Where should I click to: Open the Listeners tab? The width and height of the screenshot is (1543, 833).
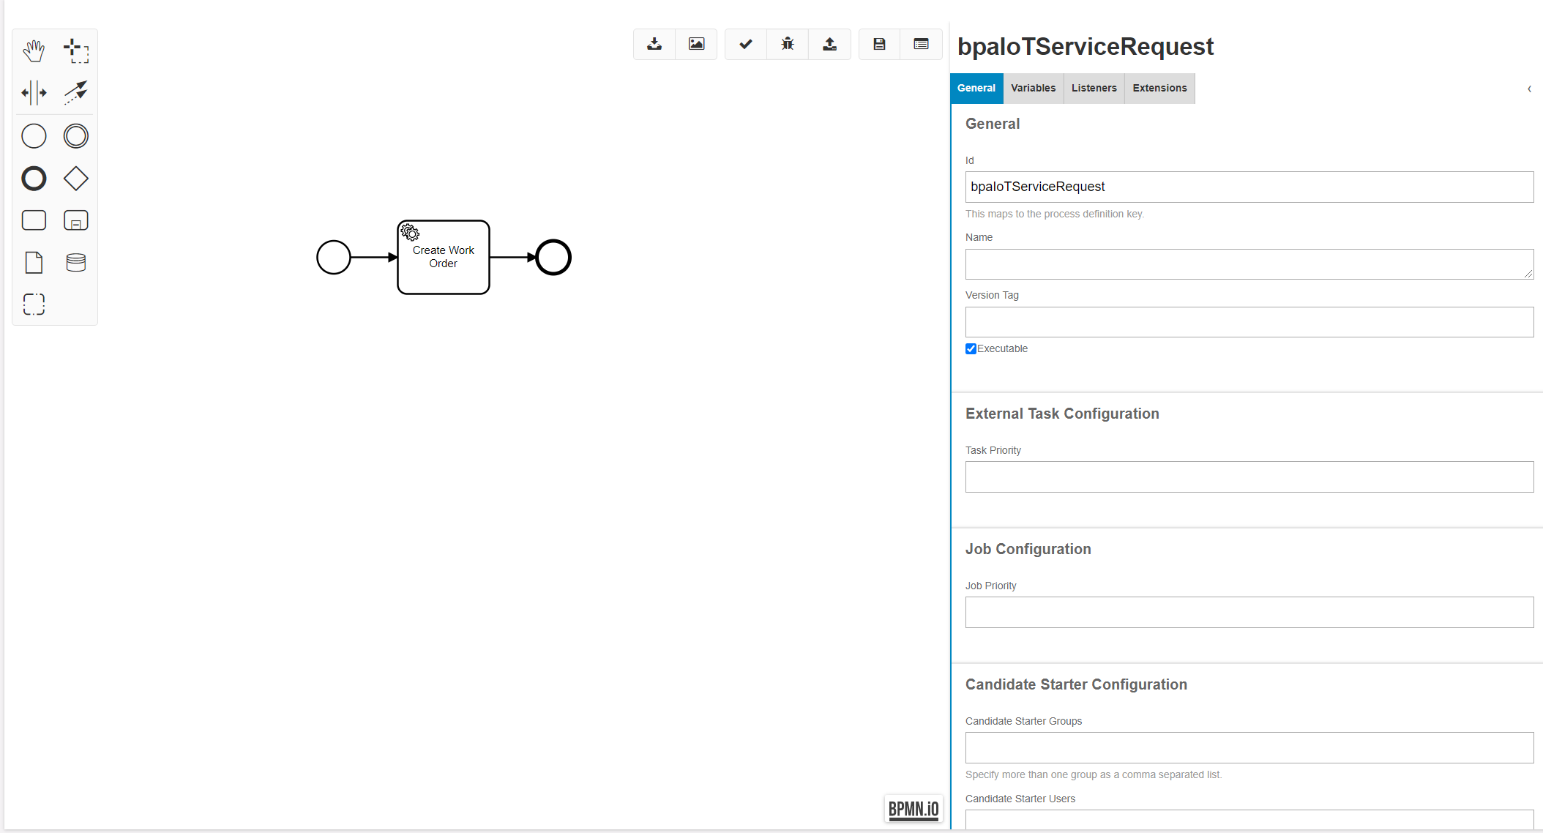pyautogui.click(x=1094, y=89)
